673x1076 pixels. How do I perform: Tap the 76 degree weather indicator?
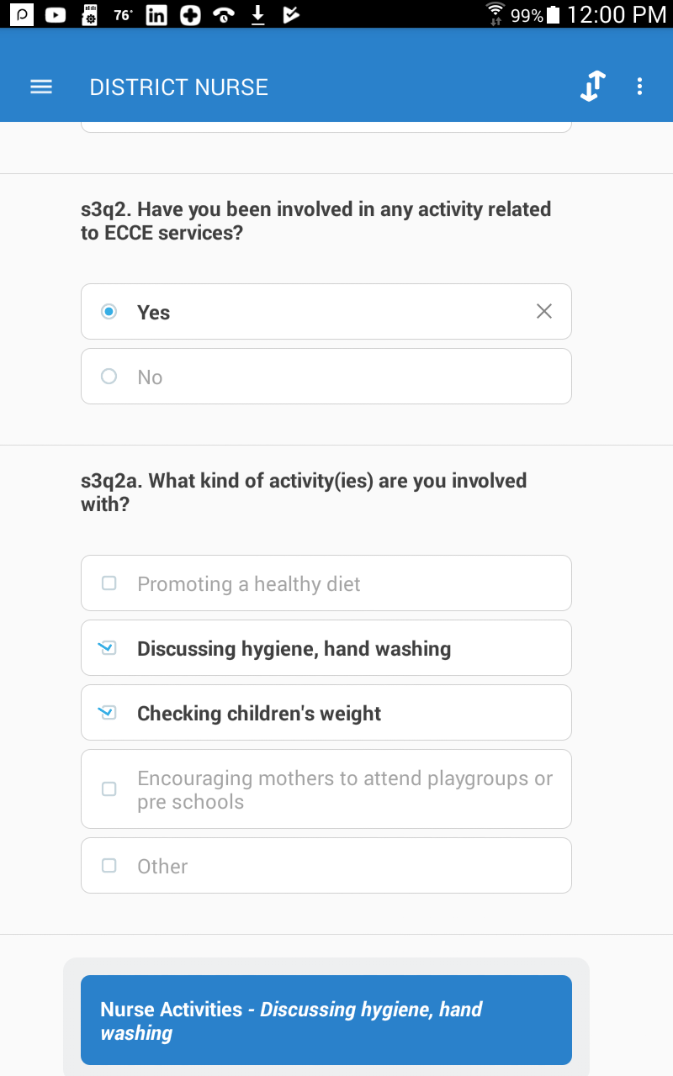[x=121, y=14]
